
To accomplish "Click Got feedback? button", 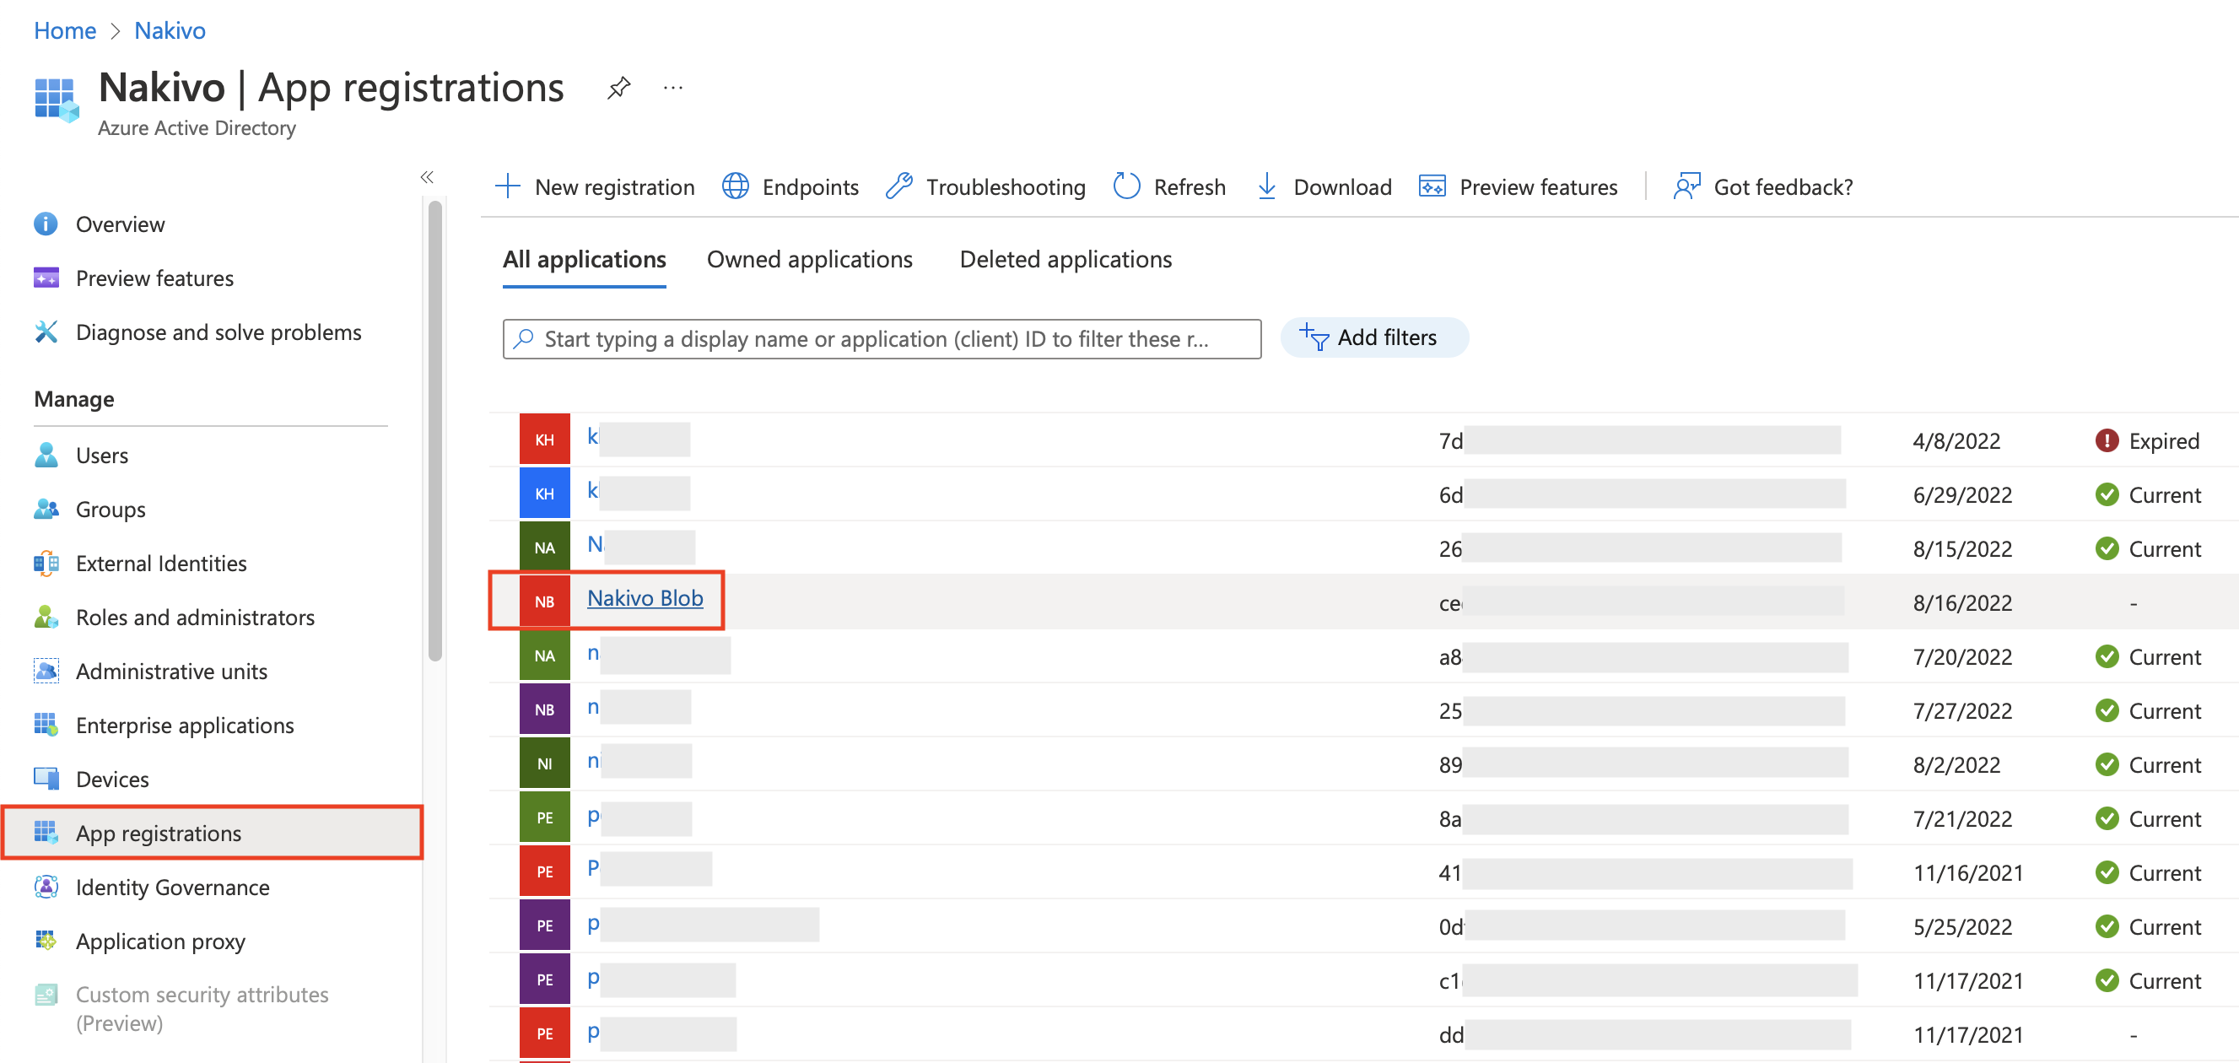I will click(1763, 187).
